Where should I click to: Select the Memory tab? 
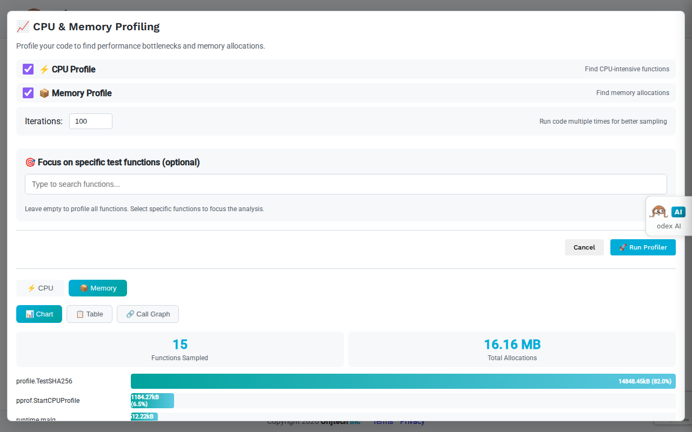pos(98,288)
